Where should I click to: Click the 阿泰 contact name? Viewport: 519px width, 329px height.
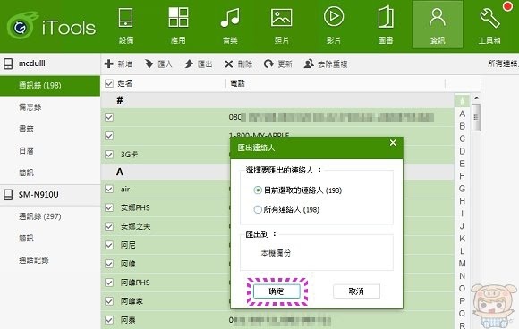(x=128, y=320)
